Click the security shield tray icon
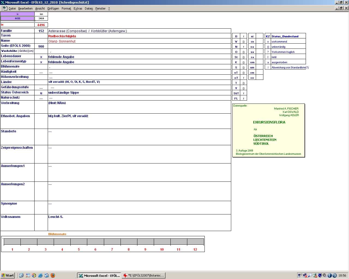The width and height of the screenshot is (349, 279). click(320, 275)
